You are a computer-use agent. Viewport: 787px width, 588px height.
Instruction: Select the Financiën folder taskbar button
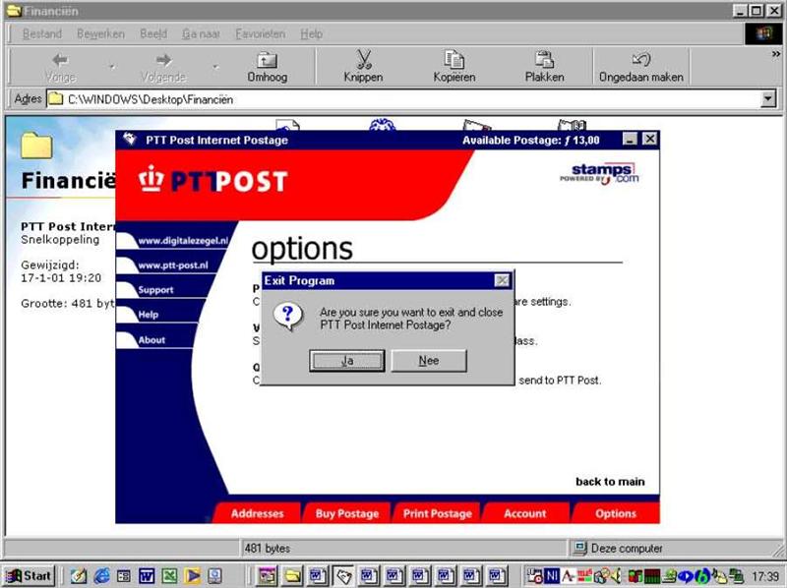click(292, 576)
